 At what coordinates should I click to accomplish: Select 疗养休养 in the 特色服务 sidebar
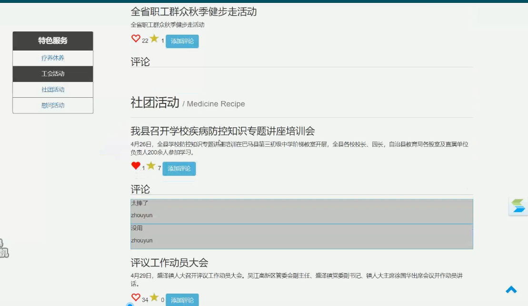(52, 58)
